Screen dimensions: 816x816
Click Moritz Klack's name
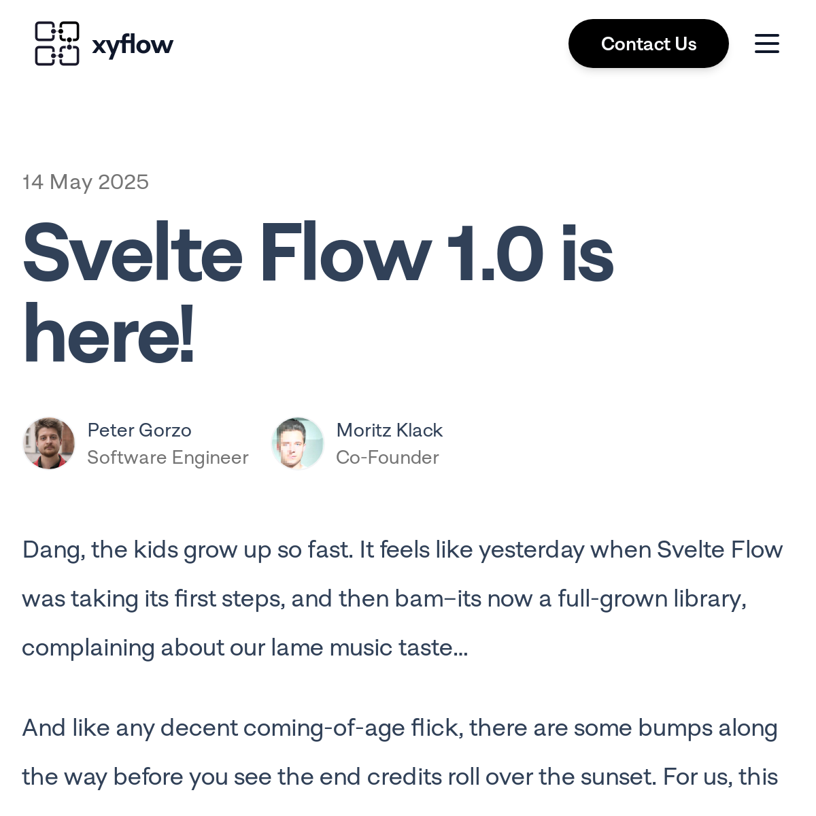389,430
